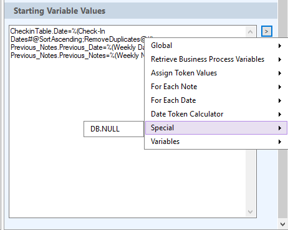The width and height of the screenshot is (288, 230).
Task: Click the text box scrollbar track
Action: point(250,178)
